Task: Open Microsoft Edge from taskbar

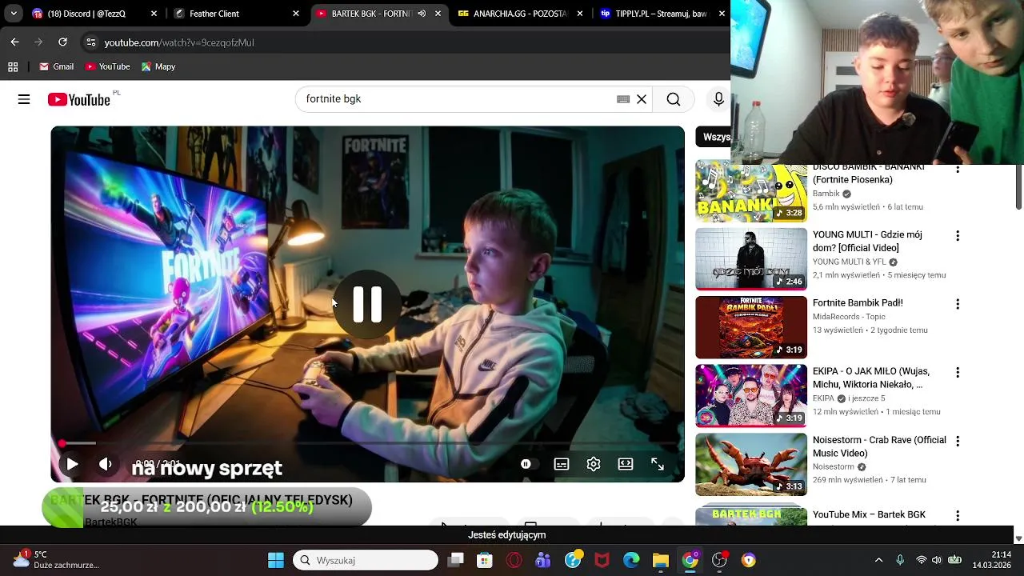Action: point(631,560)
